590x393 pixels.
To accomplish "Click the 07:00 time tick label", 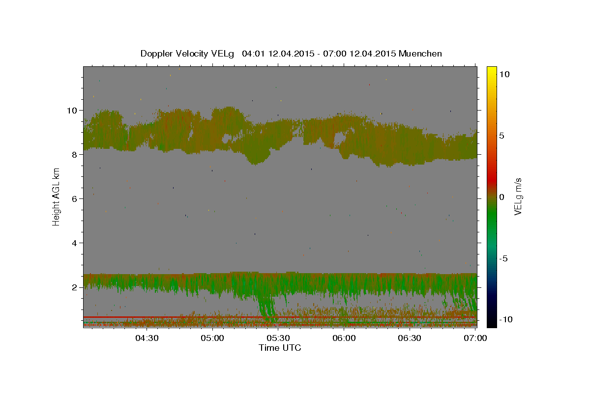I will coord(475,338).
